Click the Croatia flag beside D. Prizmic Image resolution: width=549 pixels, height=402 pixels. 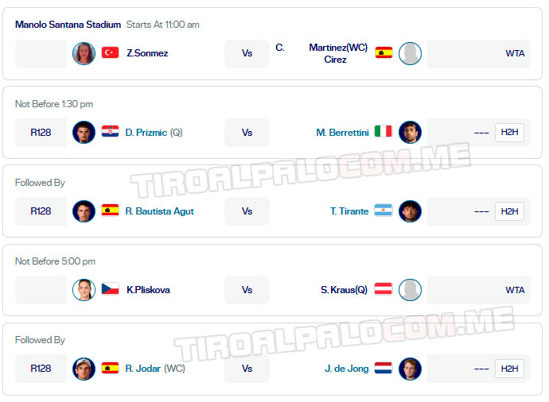[110, 132]
